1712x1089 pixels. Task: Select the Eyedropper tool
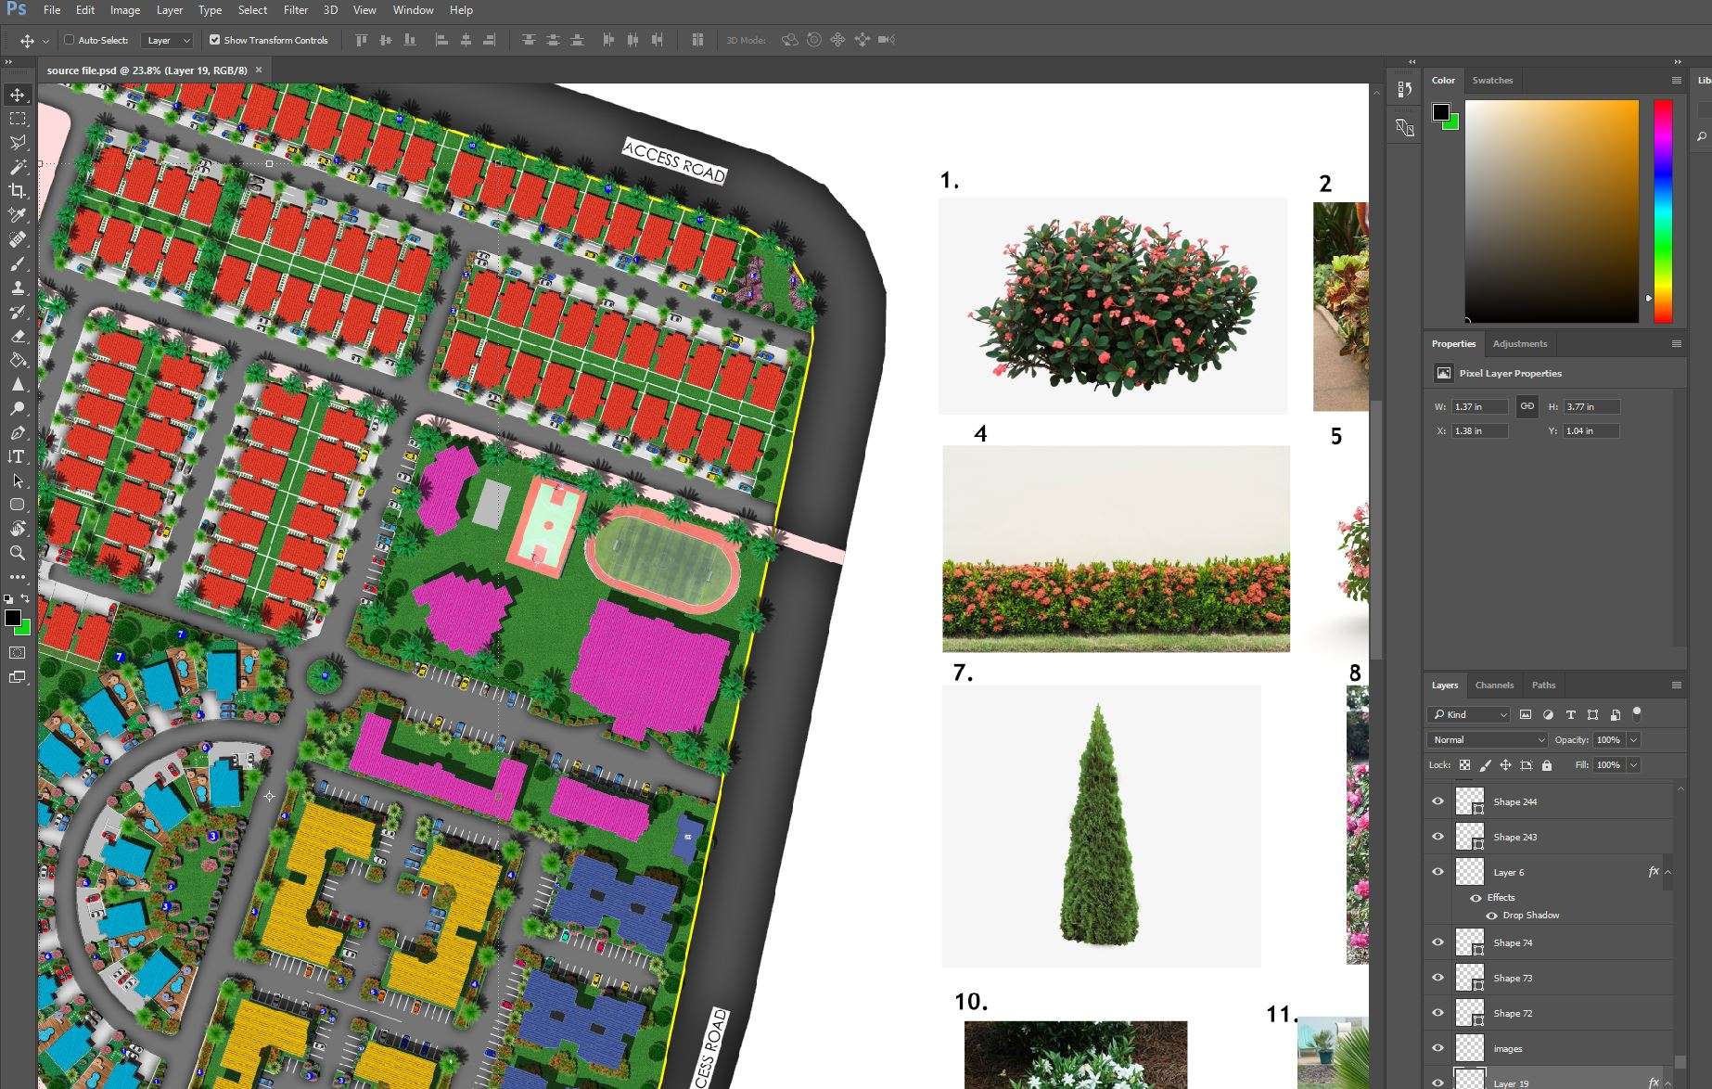[18, 215]
